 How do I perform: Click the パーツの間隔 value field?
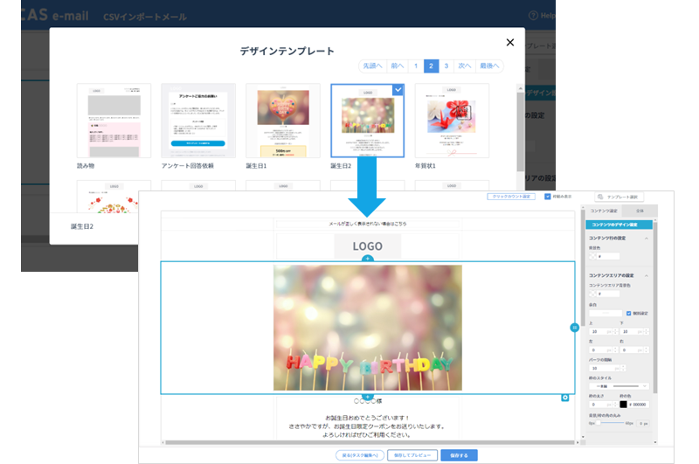[605, 368]
